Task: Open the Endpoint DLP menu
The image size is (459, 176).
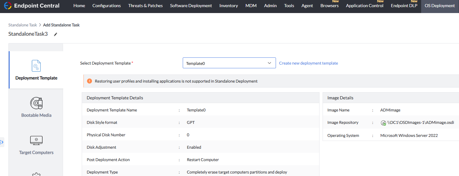Action: (x=404, y=6)
